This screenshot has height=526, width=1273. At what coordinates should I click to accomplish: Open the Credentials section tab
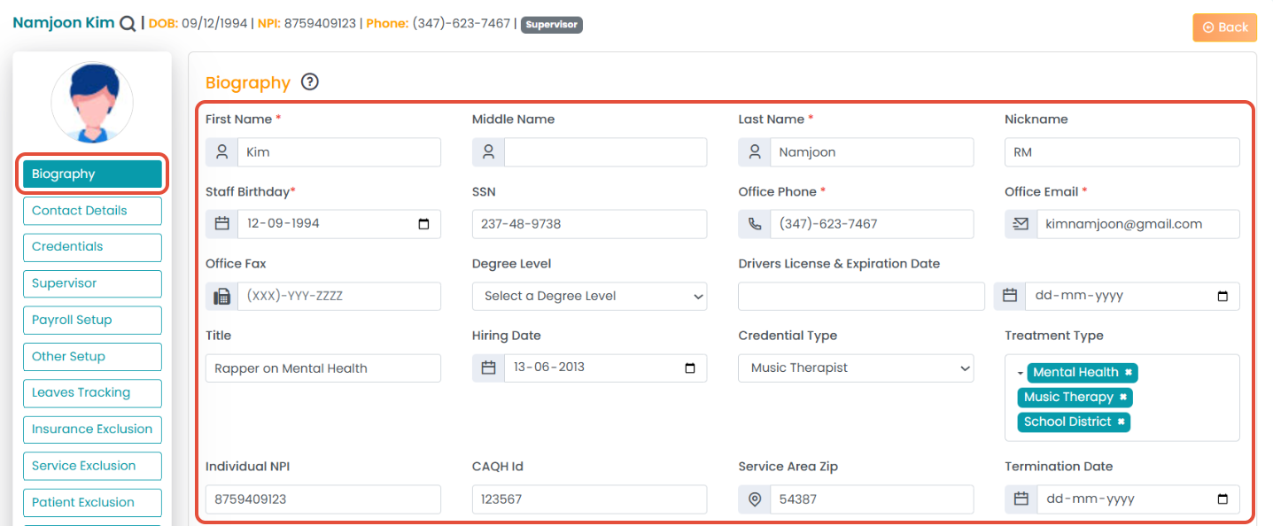point(92,247)
